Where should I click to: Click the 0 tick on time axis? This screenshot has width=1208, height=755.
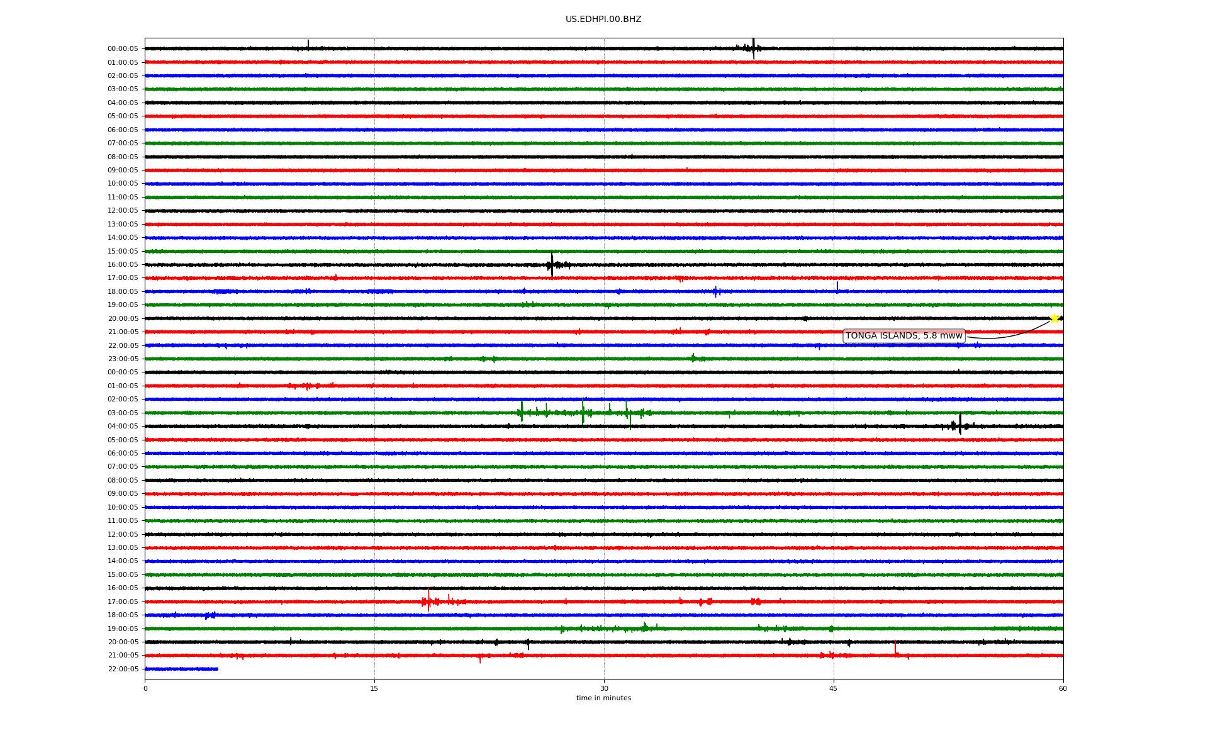point(145,688)
